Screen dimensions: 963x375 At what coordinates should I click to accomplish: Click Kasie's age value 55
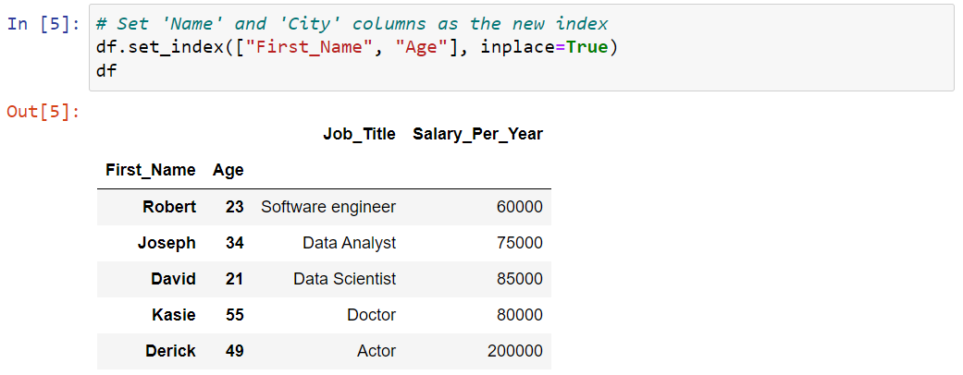pyautogui.click(x=235, y=316)
